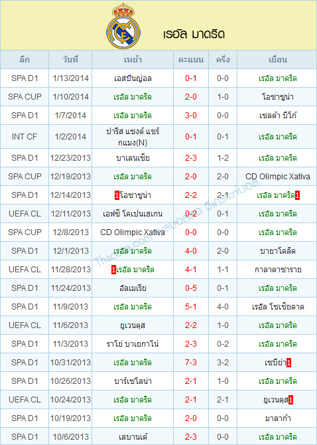The image size is (317, 445).
Task: Click the date 11/24/2013
Action: [70, 288]
